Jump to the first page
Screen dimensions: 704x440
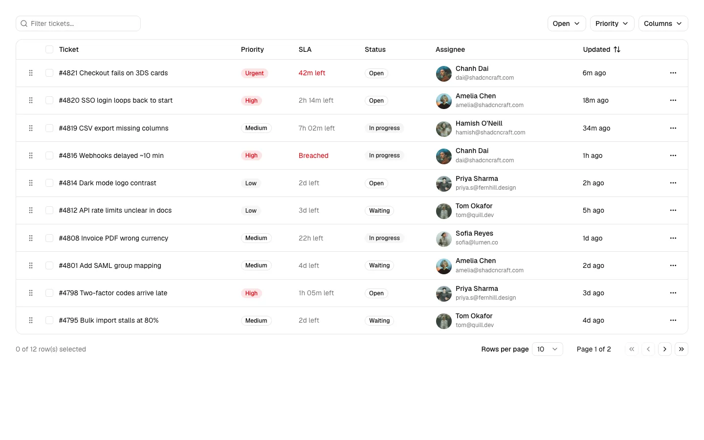point(632,349)
